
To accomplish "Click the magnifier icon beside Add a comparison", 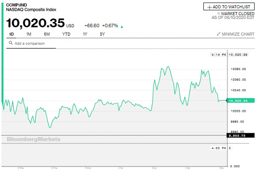I will point(11,43).
